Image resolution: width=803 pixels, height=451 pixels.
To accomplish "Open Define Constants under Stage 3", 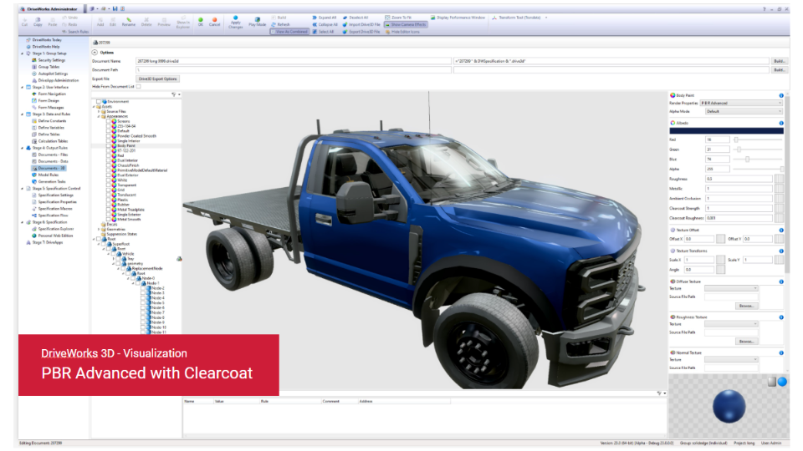I will [49, 120].
